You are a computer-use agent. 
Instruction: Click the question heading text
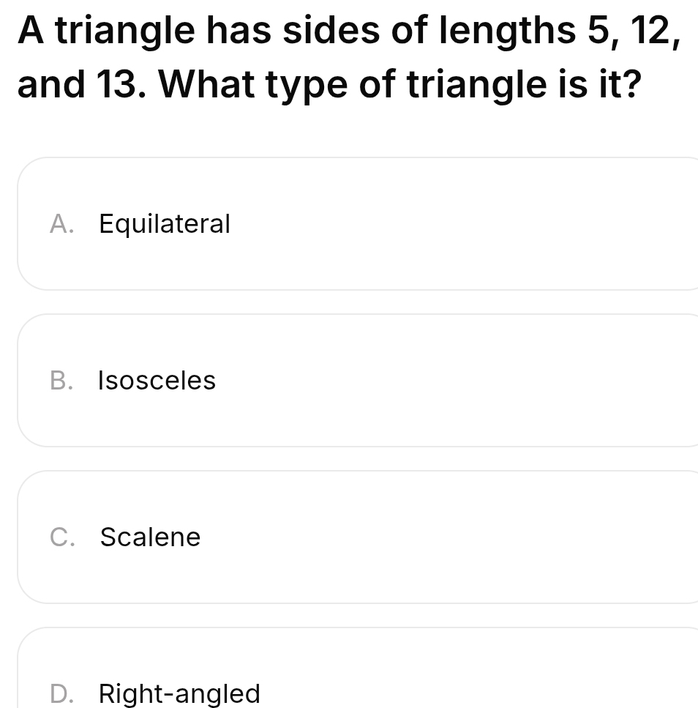[349, 57]
